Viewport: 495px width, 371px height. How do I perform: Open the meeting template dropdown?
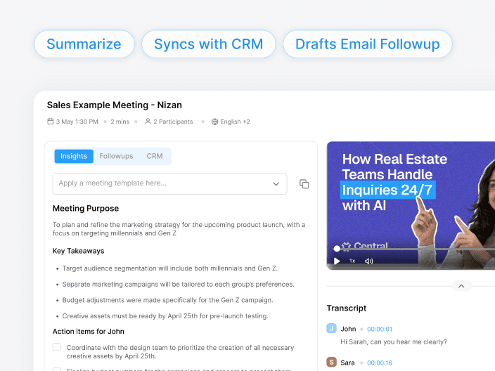tap(170, 184)
